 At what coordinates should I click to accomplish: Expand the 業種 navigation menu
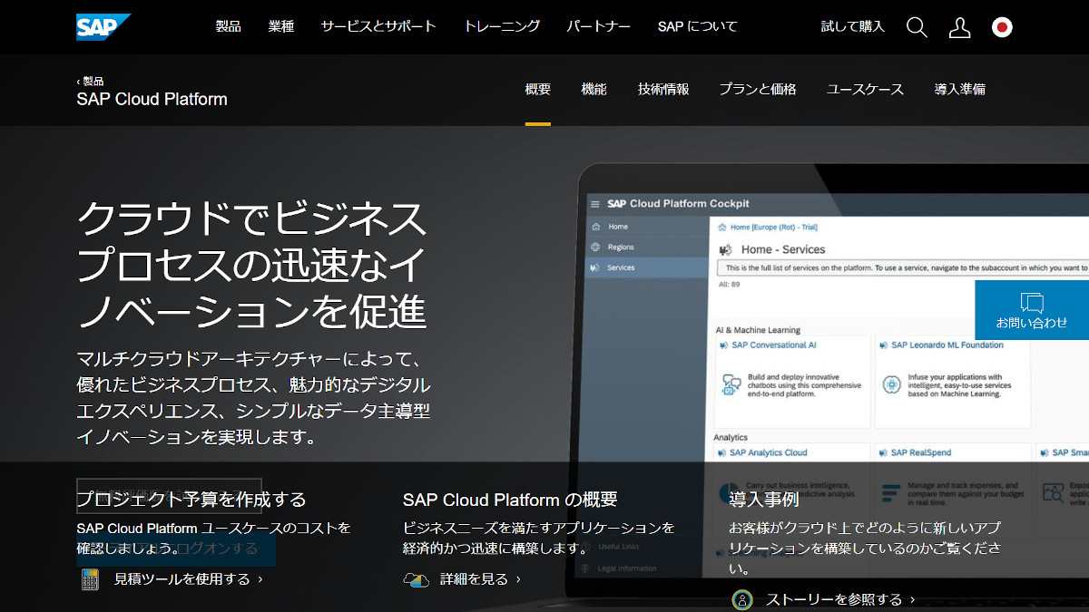coord(281,26)
